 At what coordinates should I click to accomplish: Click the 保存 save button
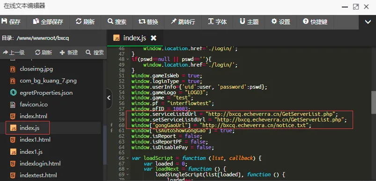pos(11,22)
